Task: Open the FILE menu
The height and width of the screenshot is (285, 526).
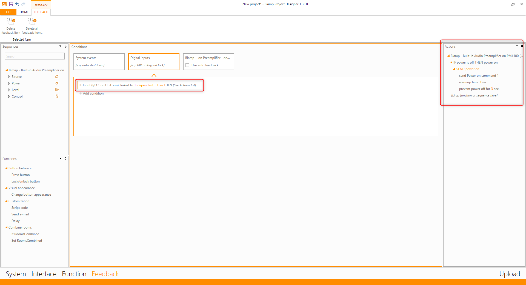Action: (8, 12)
